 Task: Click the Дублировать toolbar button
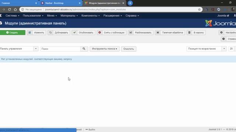point(59,33)
